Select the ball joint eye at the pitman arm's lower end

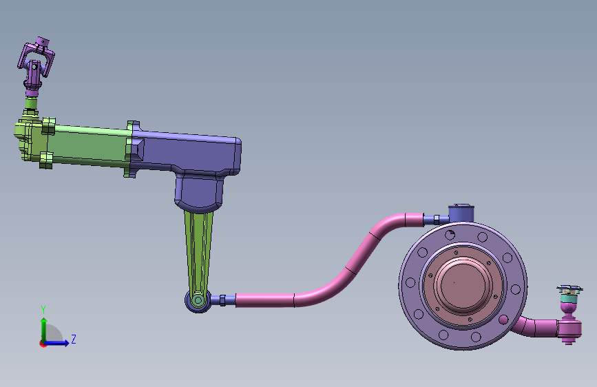coord(198,300)
